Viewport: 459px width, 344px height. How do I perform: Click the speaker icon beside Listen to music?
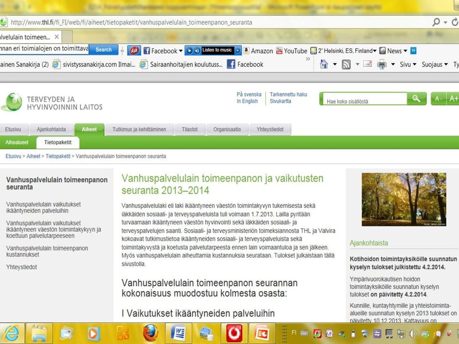pos(197,51)
